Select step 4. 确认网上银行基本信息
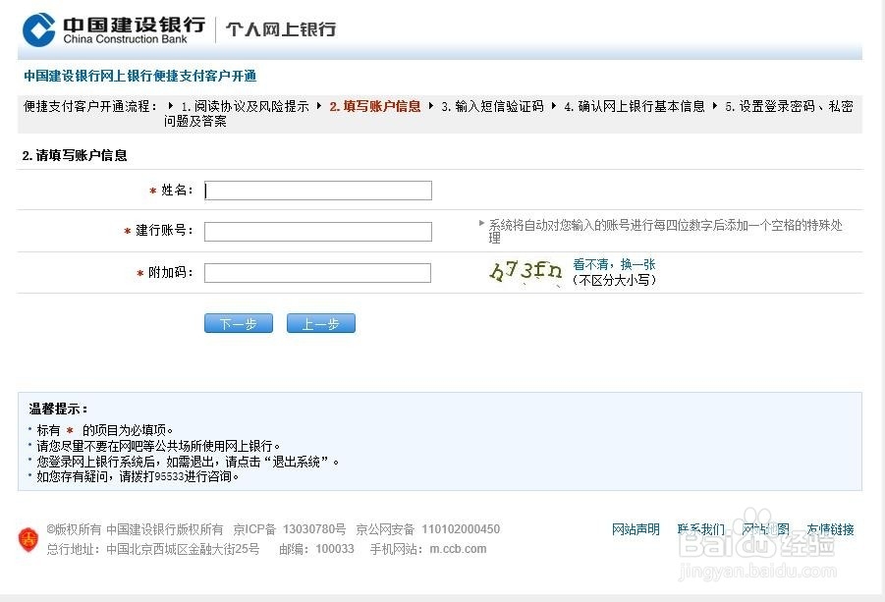 pos(635,106)
